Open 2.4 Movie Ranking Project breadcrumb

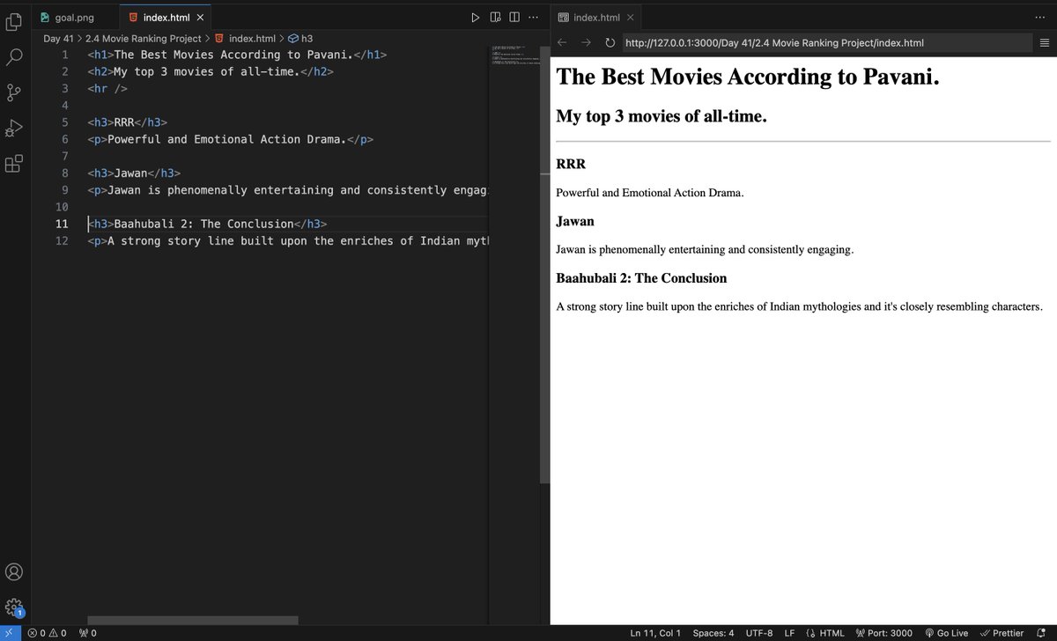pos(144,39)
